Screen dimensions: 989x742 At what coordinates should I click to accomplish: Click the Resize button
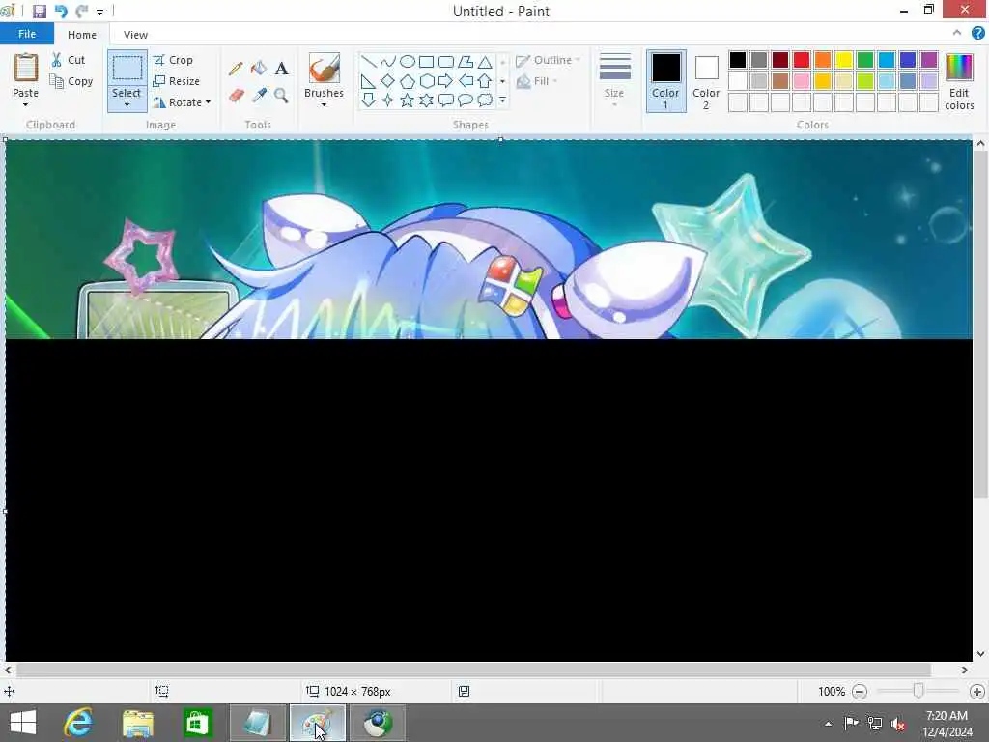[x=176, y=81]
